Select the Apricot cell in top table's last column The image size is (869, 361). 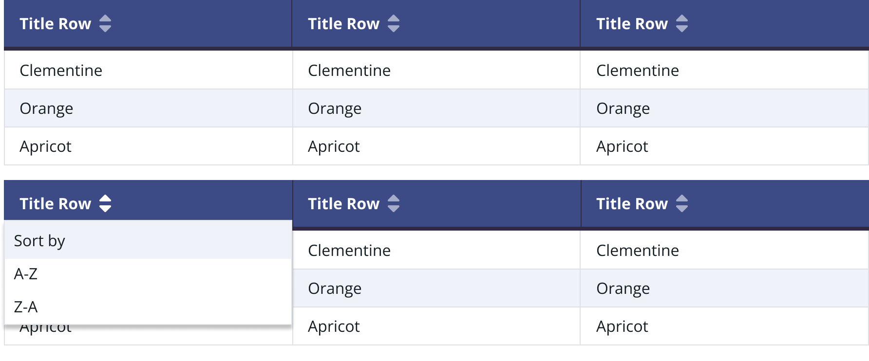click(622, 146)
